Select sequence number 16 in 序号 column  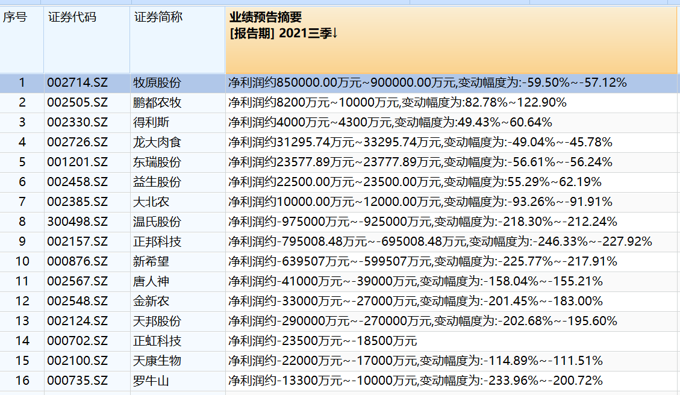point(22,381)
